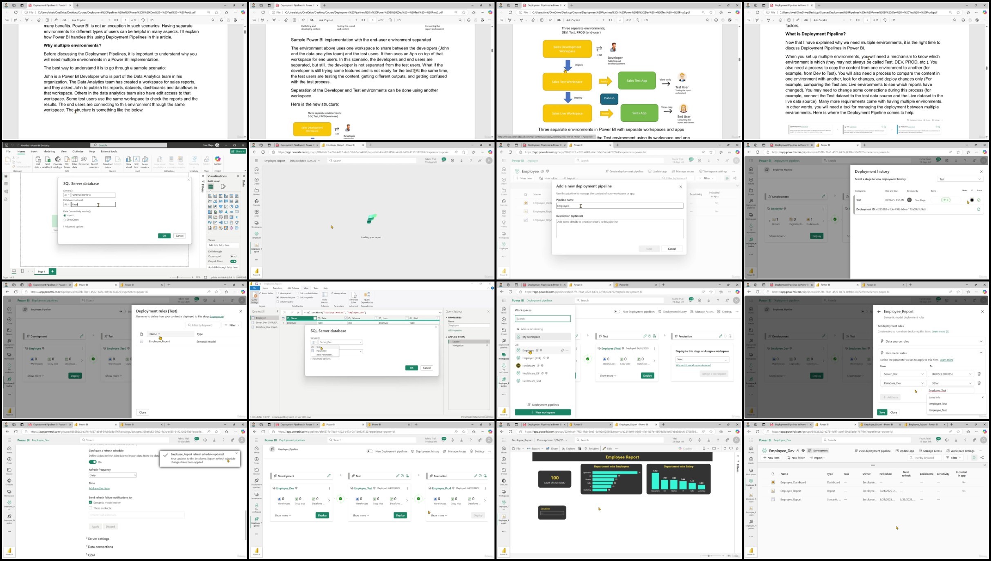Check Column distribution in Power Query ribbon
This screenshot has height=561, width=991.
pos(298,293)
